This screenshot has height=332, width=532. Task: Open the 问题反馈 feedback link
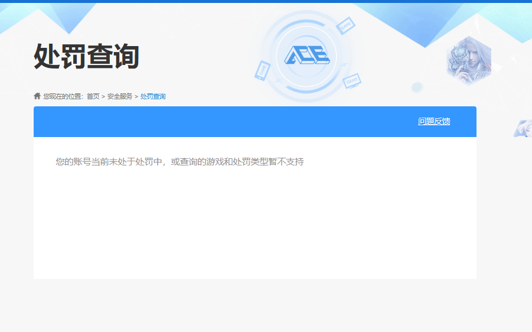(434, 122)
